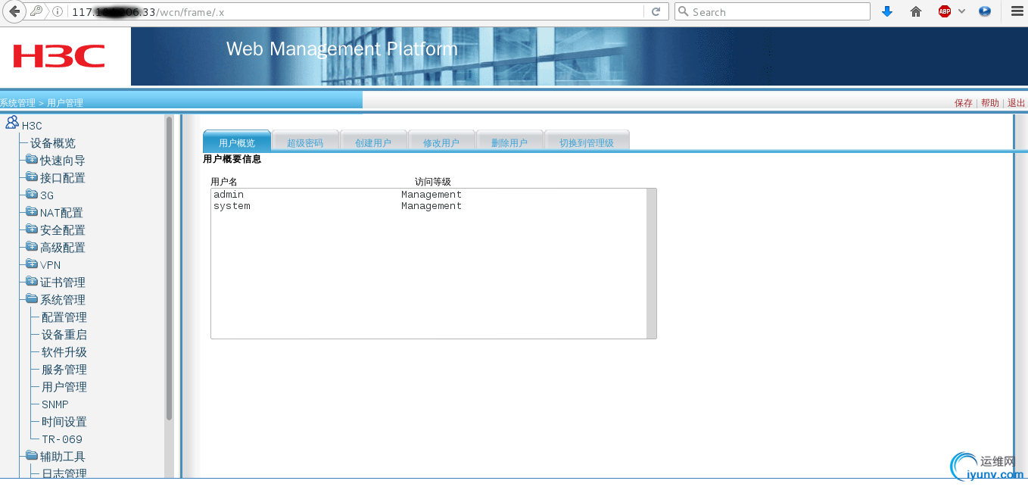Click the 用户管理 breadcrumb text

[x=65, y=103]
